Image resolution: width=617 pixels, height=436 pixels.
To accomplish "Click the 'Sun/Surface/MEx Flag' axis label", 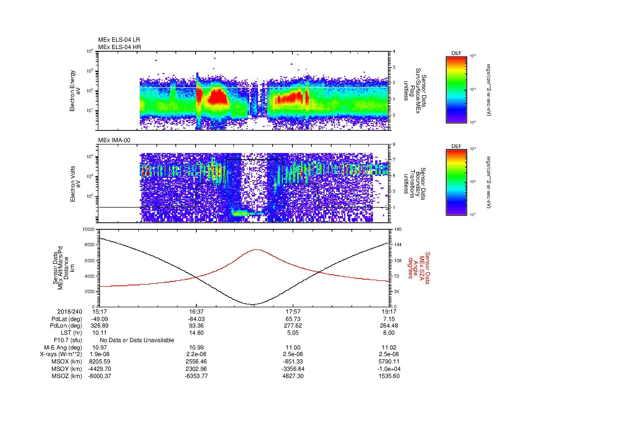I will pos(416,91).
